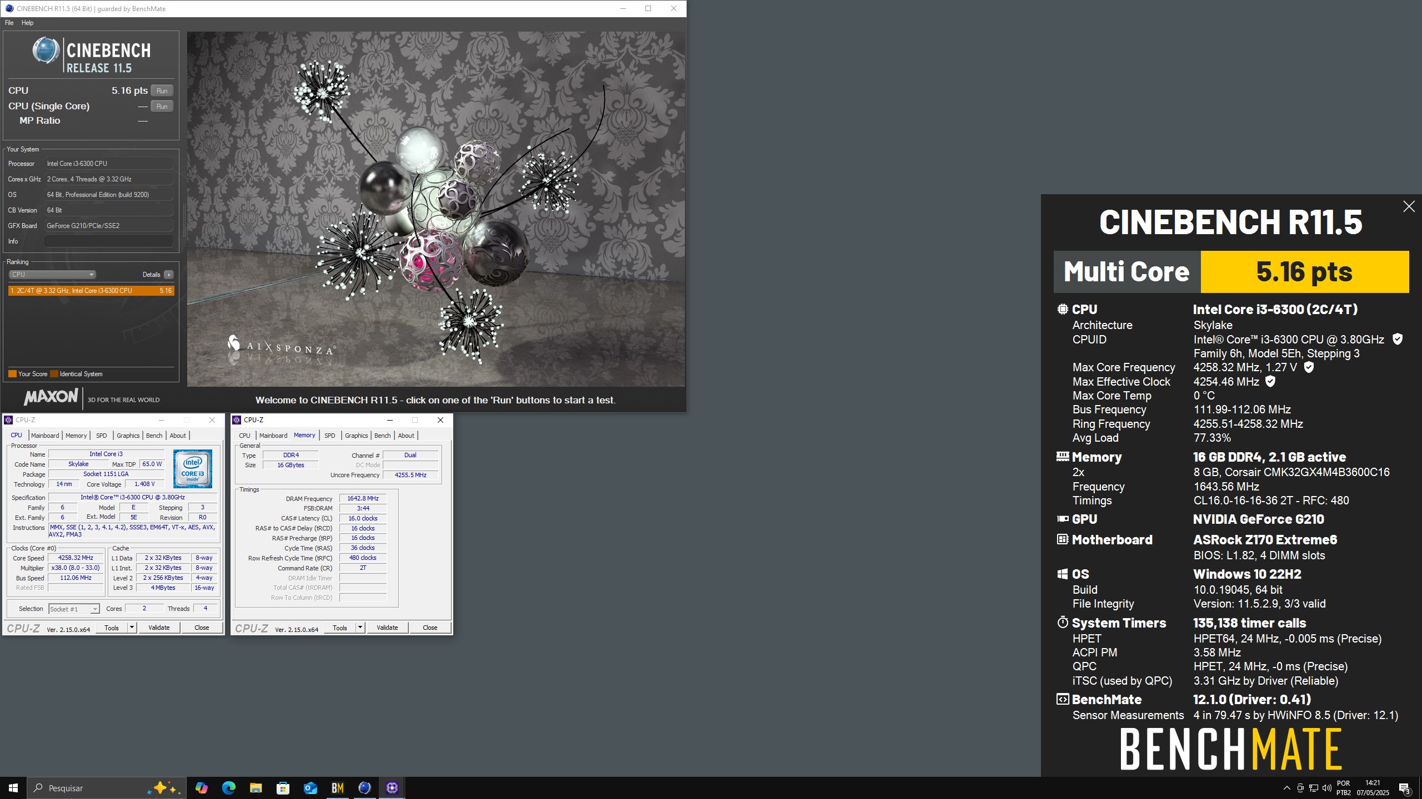
Task: Close the BenchMate result panel with X
Action: (x=1409, y=206)
